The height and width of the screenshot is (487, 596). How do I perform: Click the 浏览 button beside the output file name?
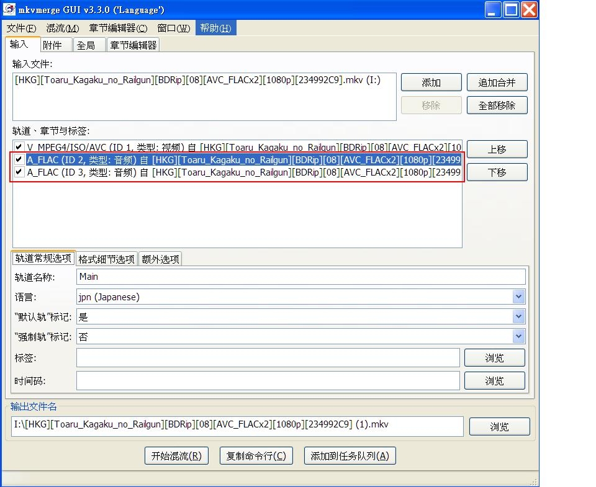499,427
